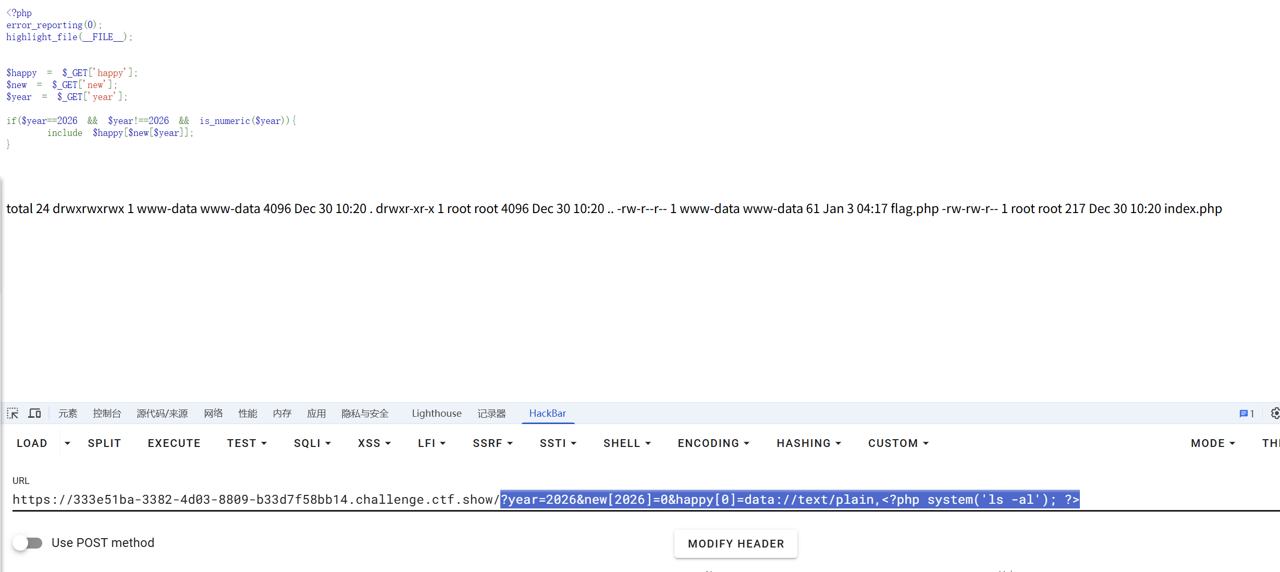Click the LOAD button
Image resolution: width=1280 pixels, height=572 pixels.
click(32, 443)
